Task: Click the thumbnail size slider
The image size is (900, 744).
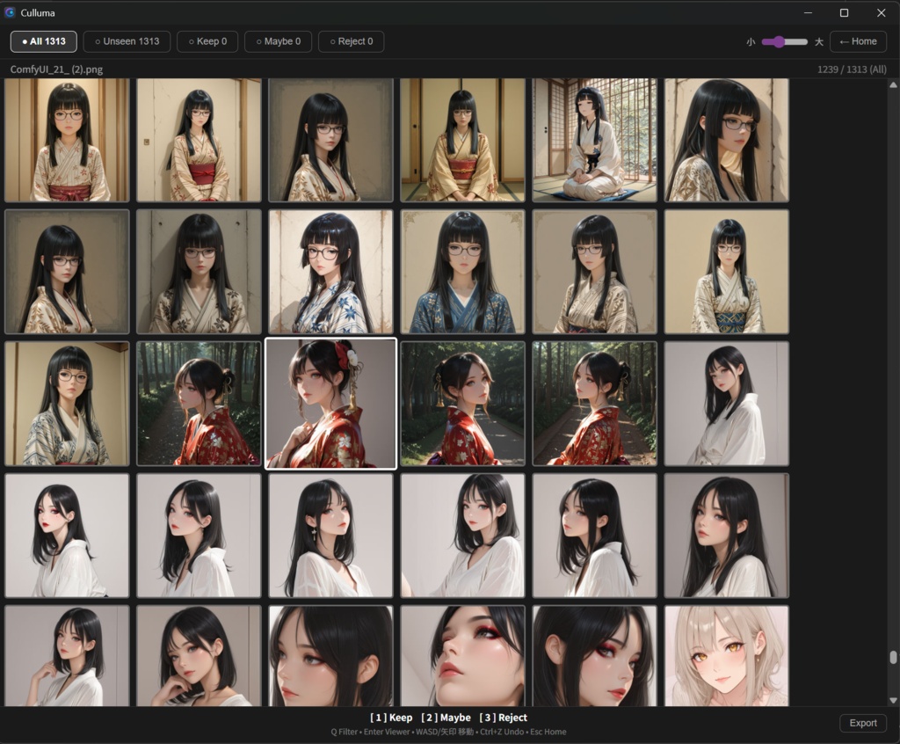Action: (x=784, y=41)
